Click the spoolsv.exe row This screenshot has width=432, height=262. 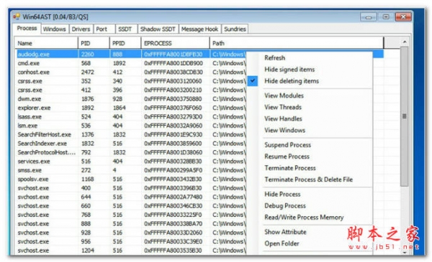[x=131, y=179]
